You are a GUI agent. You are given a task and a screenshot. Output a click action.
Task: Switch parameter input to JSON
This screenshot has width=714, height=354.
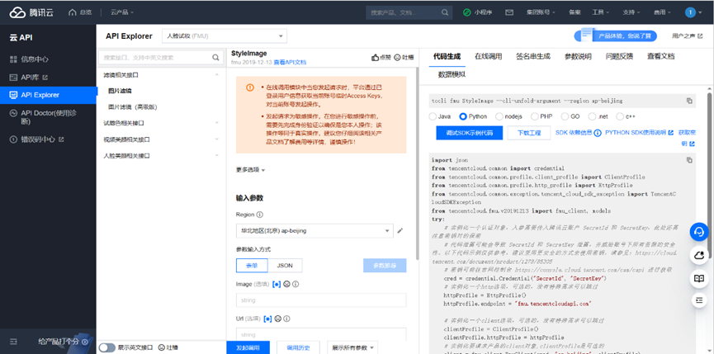coord(285,265)
